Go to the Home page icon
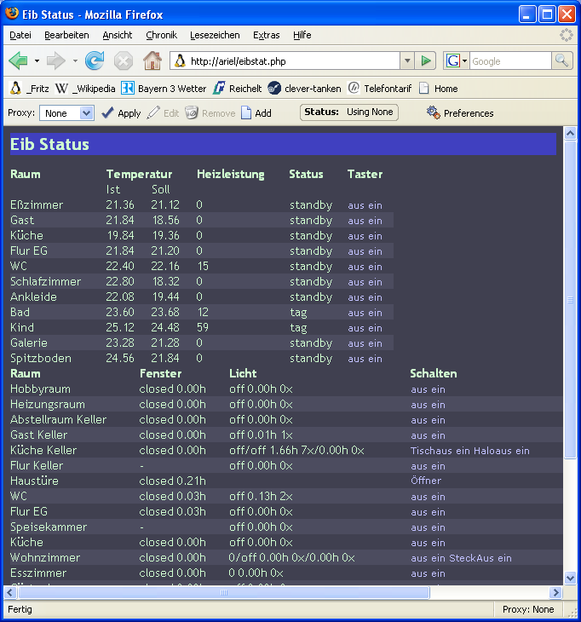The height and width of the screenshot is (622, 581). click(x=152, y=60)
